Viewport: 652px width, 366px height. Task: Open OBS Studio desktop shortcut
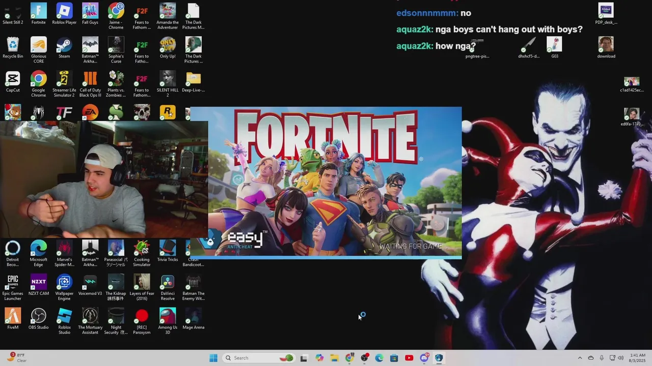pyautogui.click(x=39, y=319)
